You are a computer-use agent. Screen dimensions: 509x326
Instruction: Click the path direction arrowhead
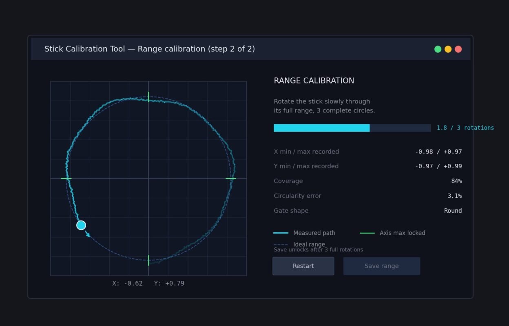pos(88,235)
